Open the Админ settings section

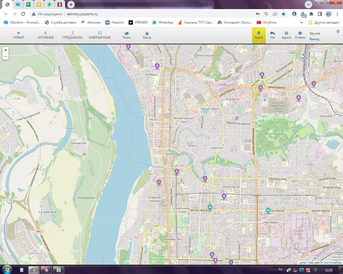coord(286,35)
